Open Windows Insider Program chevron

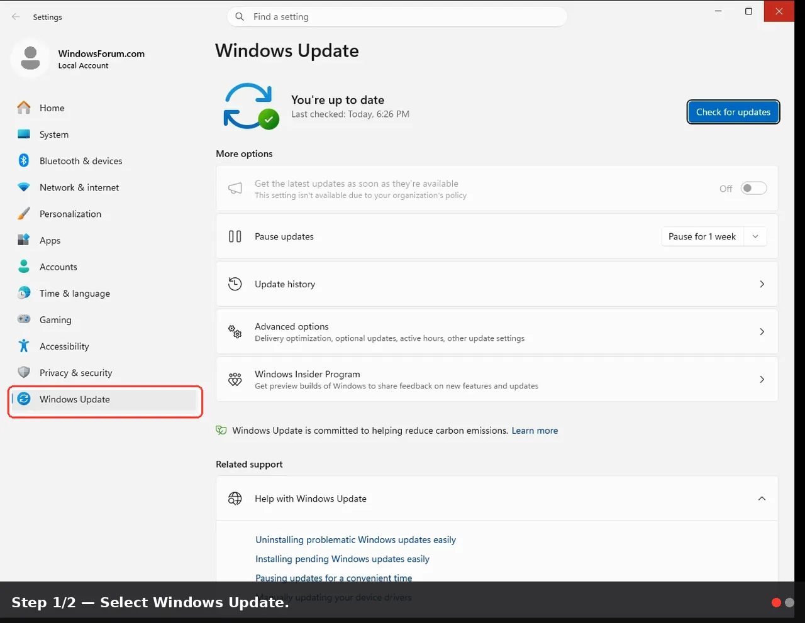[762, 379]
